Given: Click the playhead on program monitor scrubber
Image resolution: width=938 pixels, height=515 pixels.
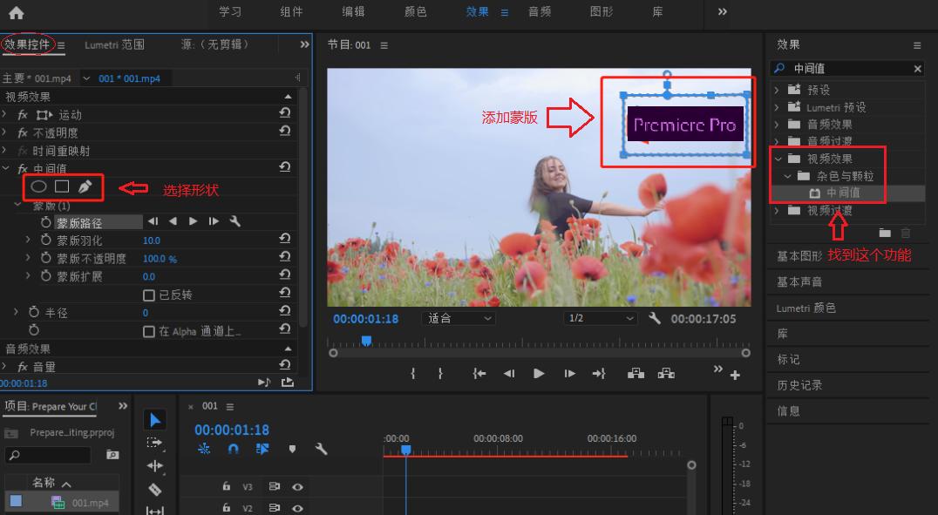Looking at the screenshot, I should tap(366, 341).
